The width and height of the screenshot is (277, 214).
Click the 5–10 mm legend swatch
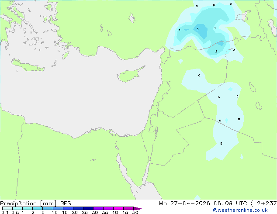point(48,208)
